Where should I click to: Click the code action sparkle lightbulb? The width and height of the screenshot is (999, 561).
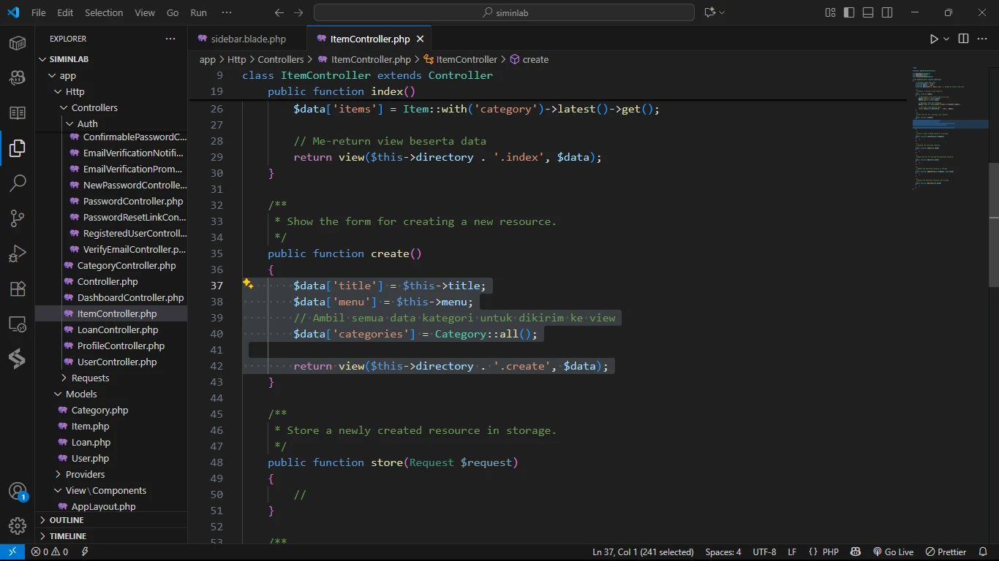248,284
